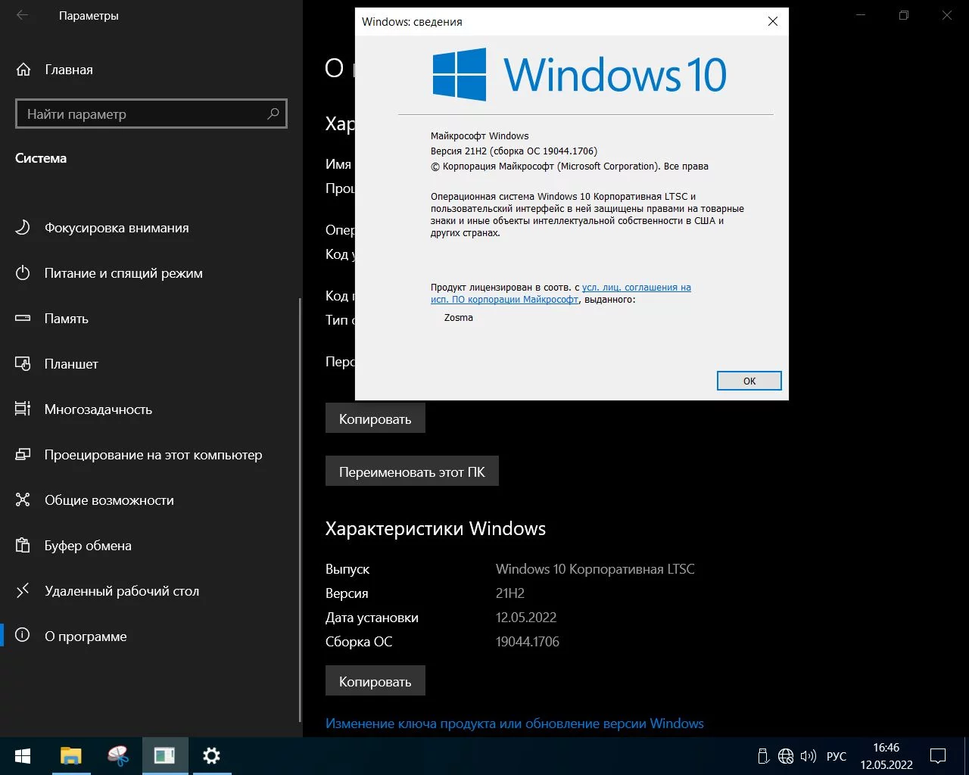Open Проецирование на этот компьютер
The image size is (969, 775).
(153, 455)
